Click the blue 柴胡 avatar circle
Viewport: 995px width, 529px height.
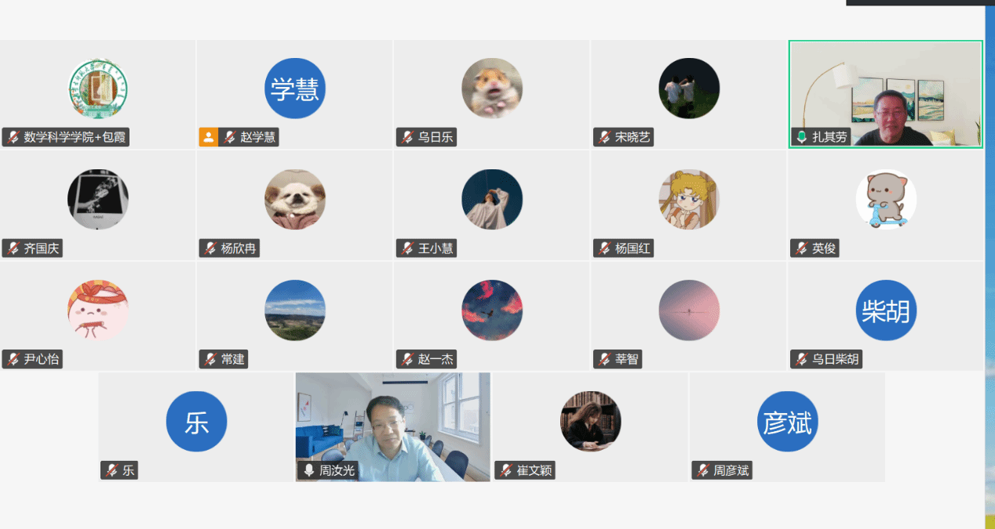(x=886, y=310)
